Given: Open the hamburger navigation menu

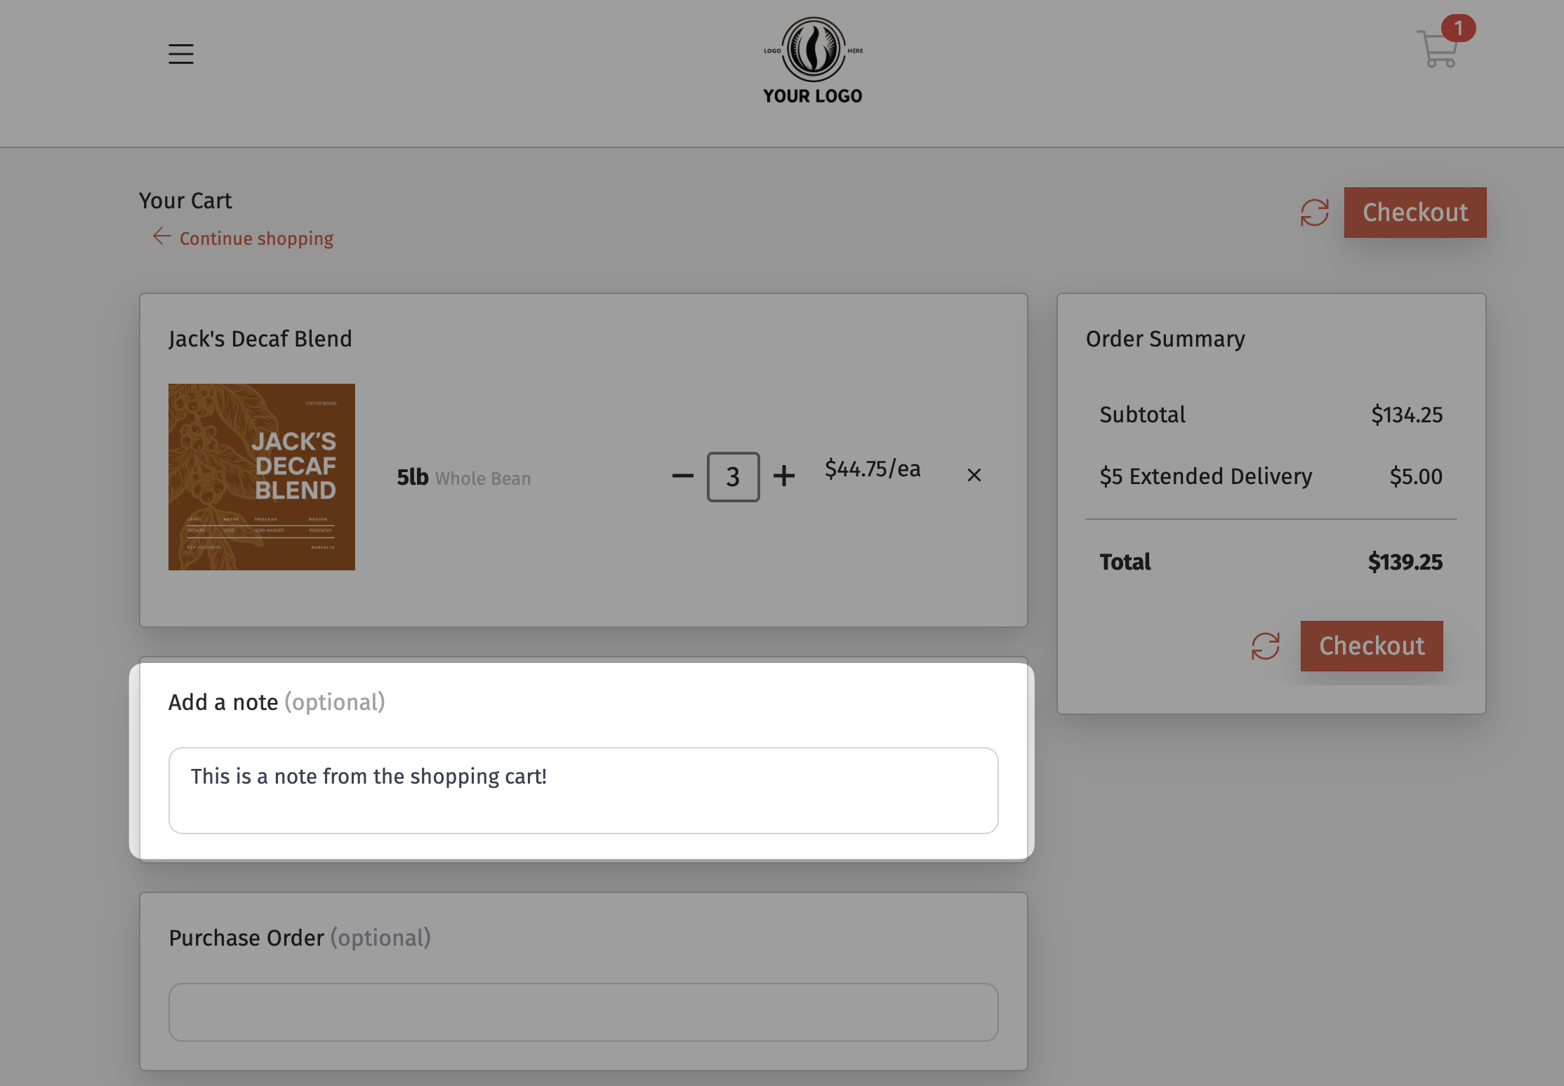Looking at the screenshot, I should pyautogui.click(x=180, y=54).
